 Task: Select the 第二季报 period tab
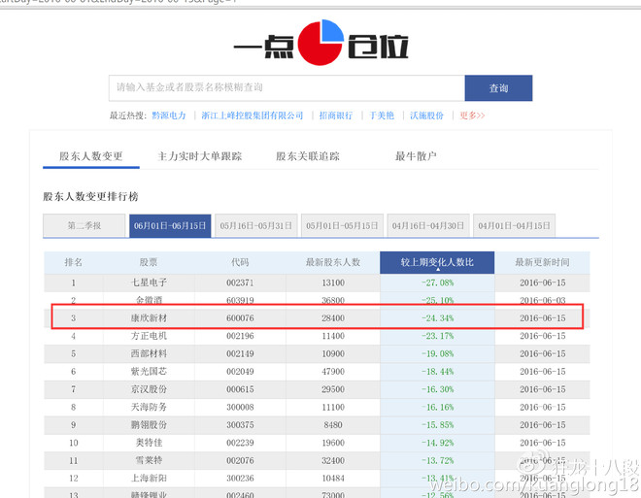click(x=84, y=225)
